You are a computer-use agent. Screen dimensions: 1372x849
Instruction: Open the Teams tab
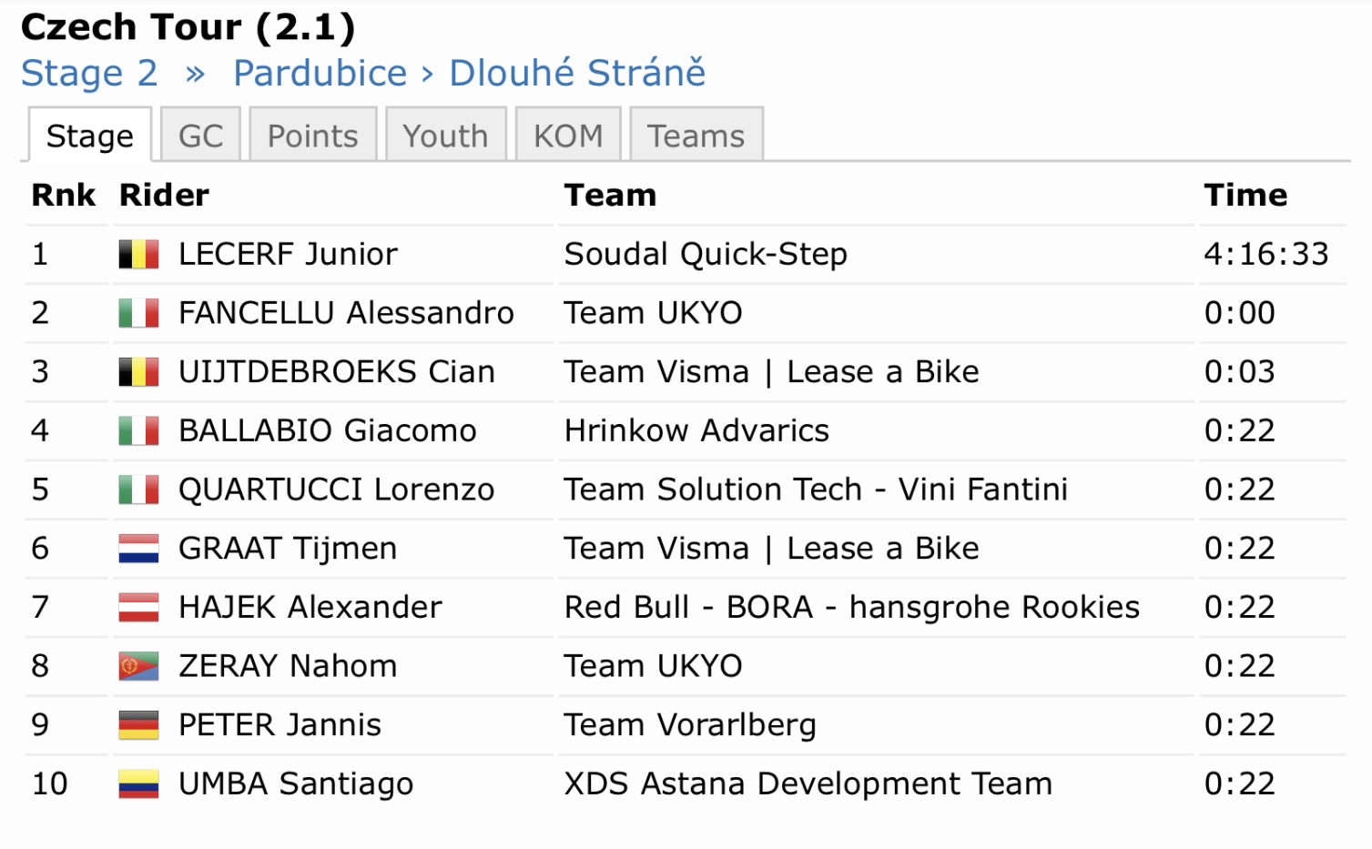pyautogui.click(x=696, y=135)
